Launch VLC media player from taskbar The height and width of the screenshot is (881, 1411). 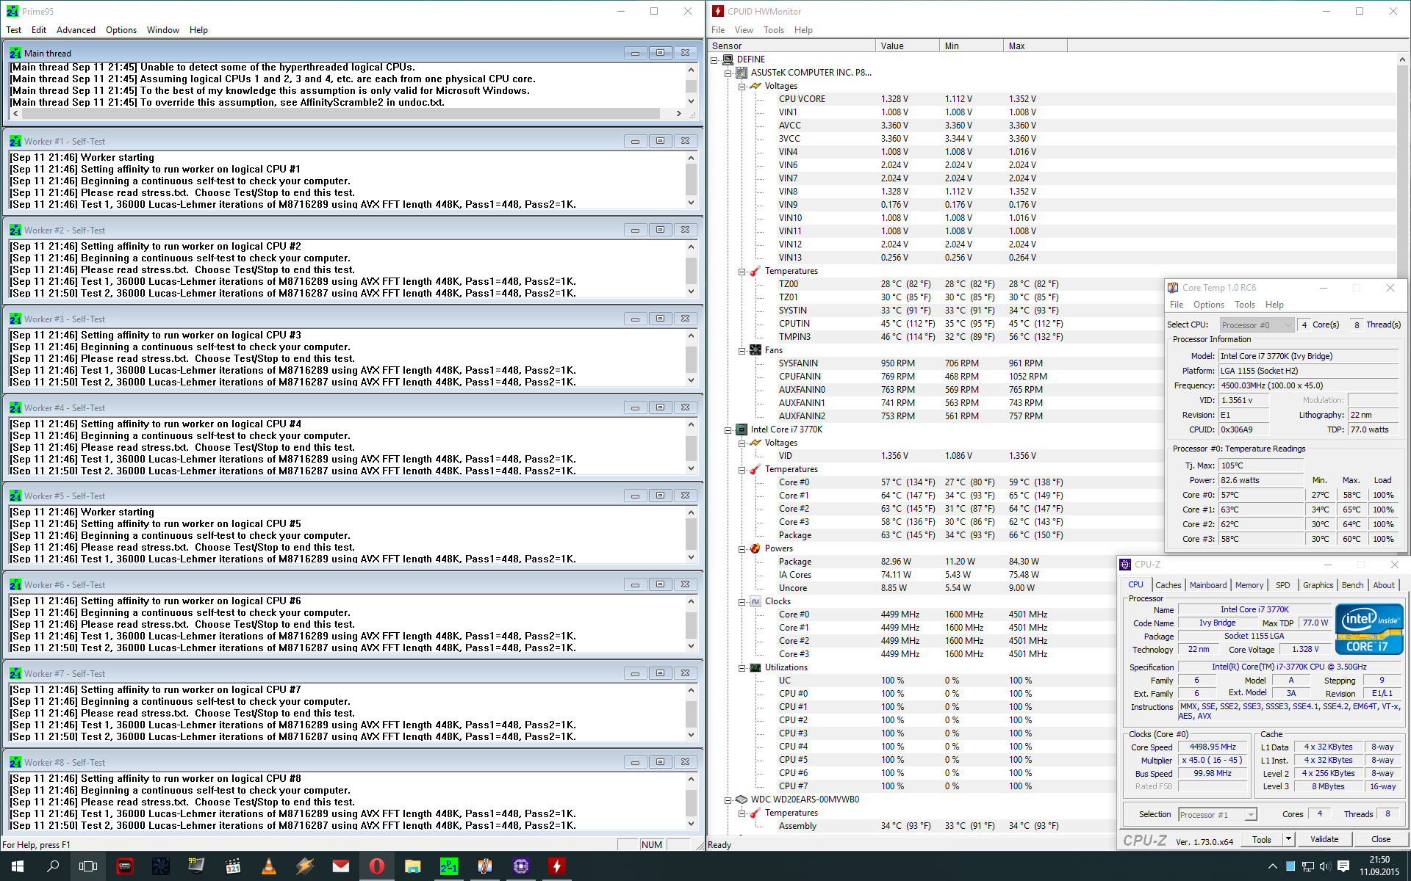[x=269, y=866]
